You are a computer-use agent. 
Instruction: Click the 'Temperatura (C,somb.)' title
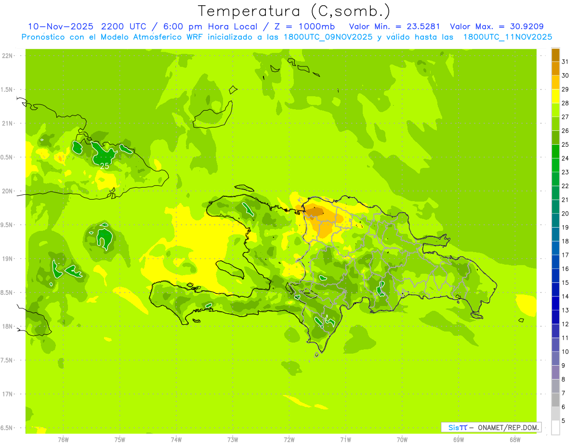294,11
